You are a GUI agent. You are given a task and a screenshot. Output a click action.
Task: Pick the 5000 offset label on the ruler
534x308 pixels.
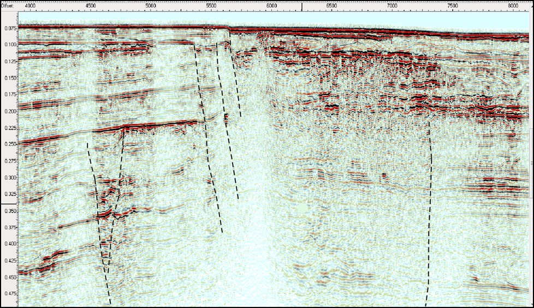[151, 5]
